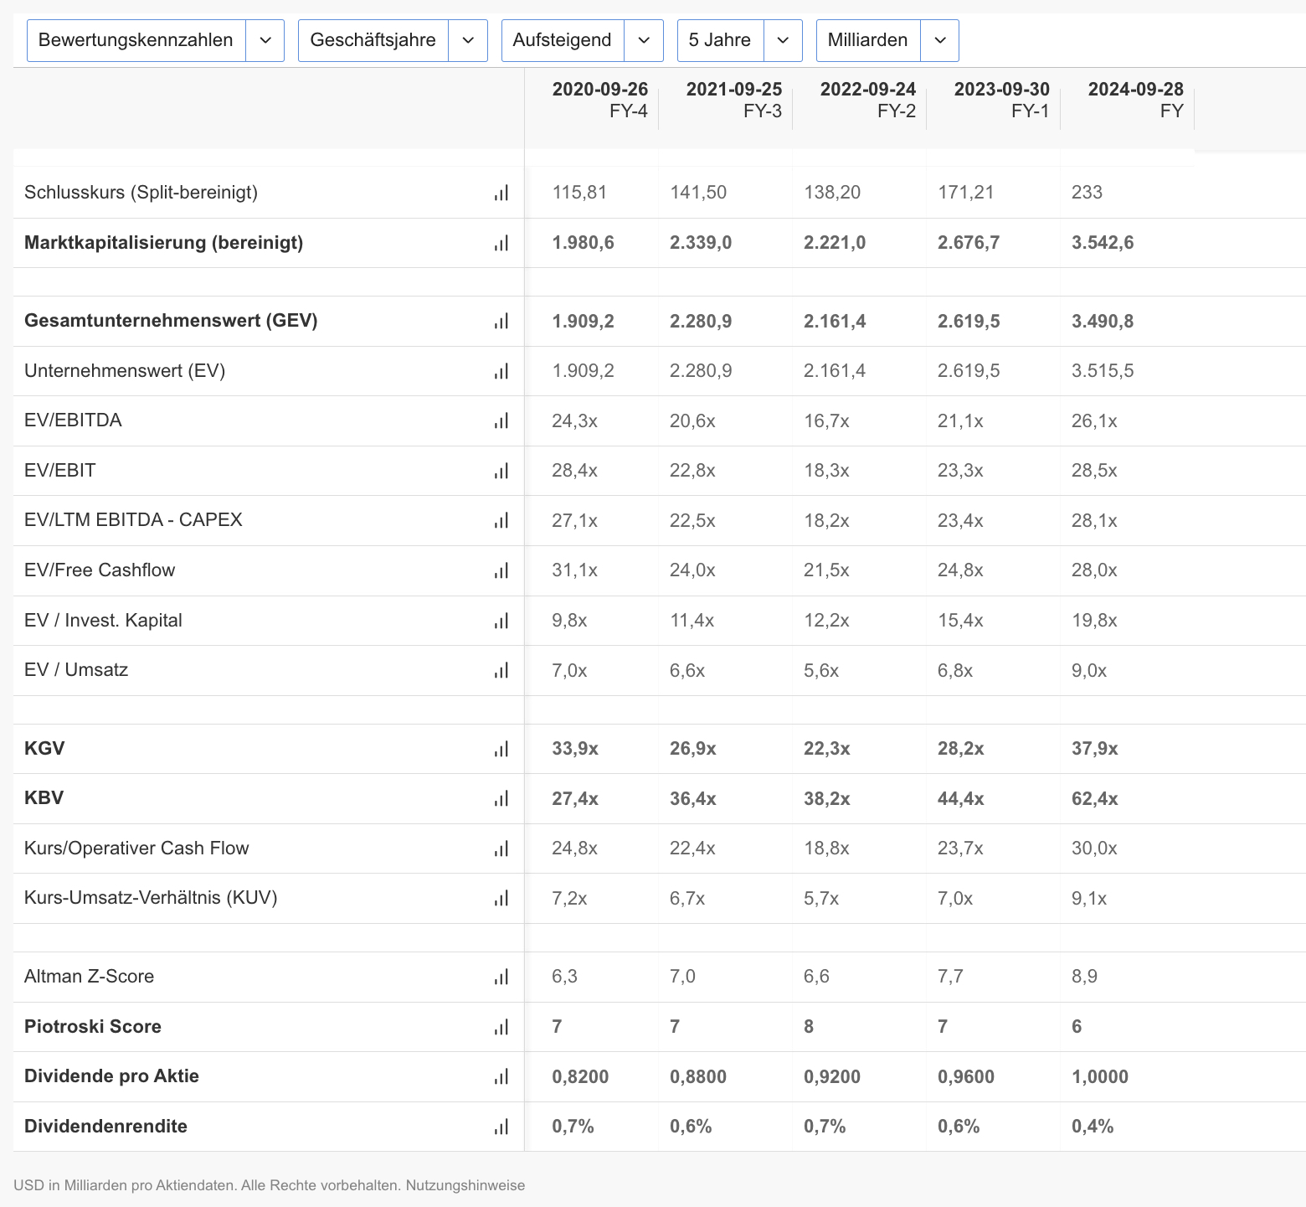This screenshot has width=1306, height=1207.
Task: Click Kurs-Umsatz-Verhältnis (KUV) row label
Action: pyautogui.click(x=151, y=898)
